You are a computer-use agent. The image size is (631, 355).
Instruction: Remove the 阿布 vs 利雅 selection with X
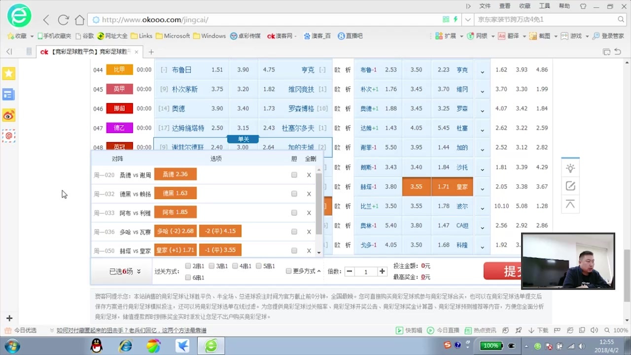click(x=309, y=213)
